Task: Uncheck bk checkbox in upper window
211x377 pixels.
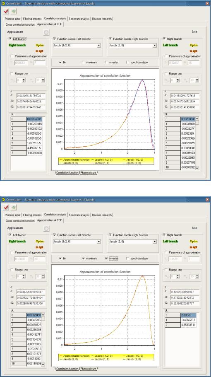Action: point(60,62)
